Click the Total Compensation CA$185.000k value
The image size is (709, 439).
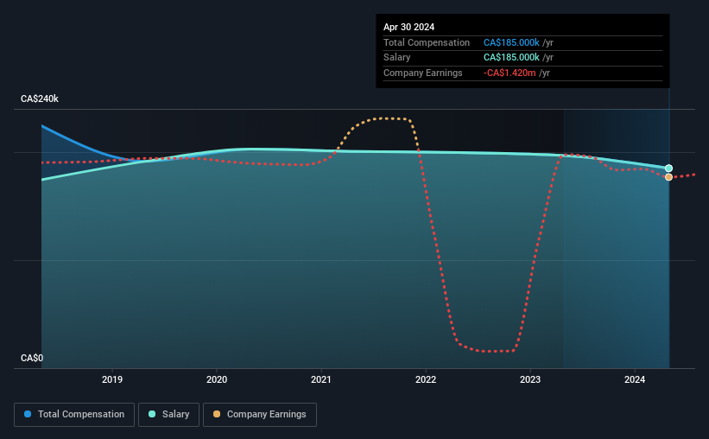pos(511,42)
